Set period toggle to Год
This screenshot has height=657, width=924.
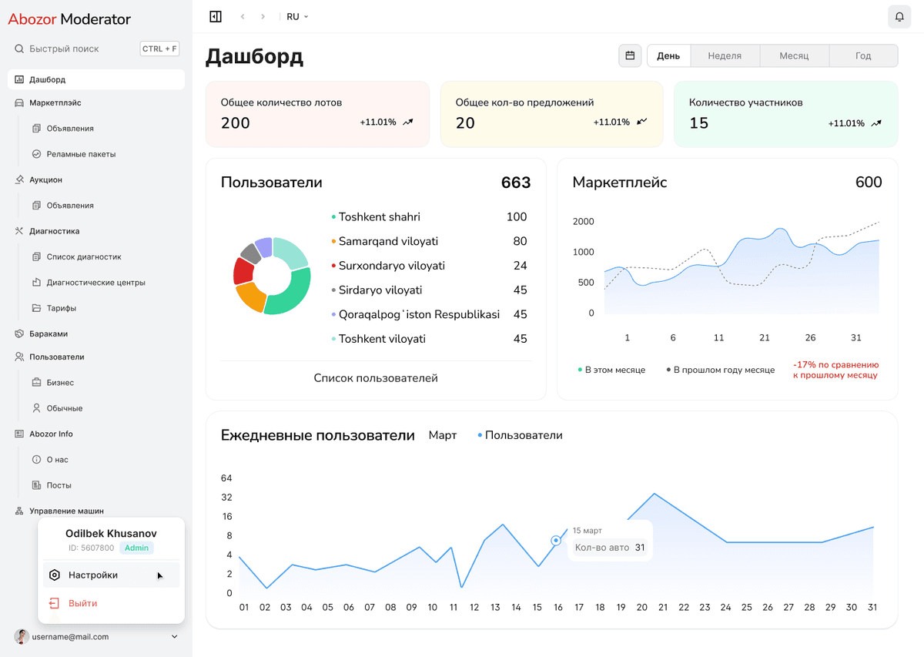coord(863,55)
